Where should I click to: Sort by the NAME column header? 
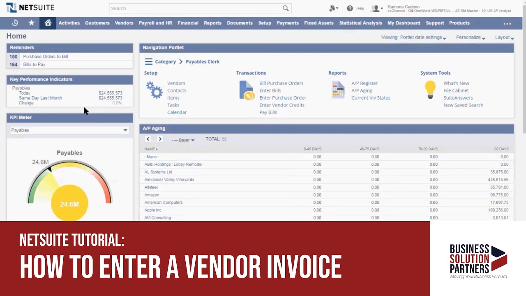(x=151, y=149)
